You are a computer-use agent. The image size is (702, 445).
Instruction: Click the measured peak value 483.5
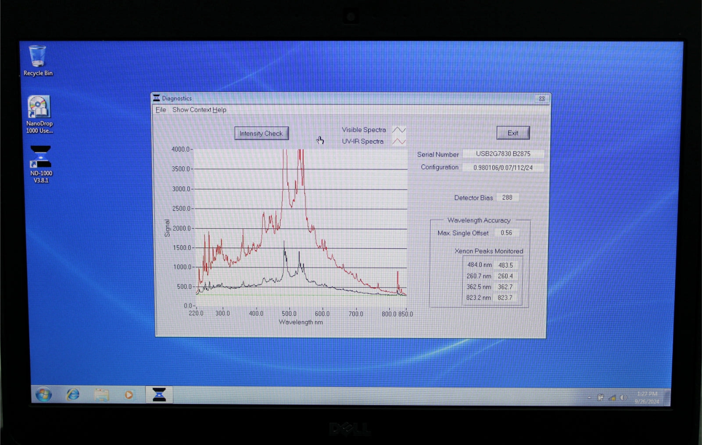[505, 265]
